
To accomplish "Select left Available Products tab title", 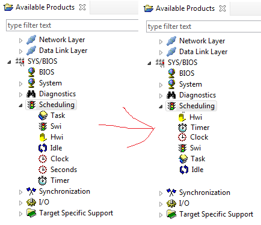I will (45, 7).
